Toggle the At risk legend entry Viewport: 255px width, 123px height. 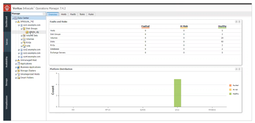(x=230, y=89)
